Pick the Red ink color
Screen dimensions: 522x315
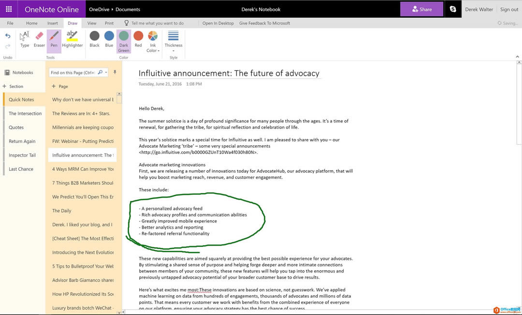[138, 40]
